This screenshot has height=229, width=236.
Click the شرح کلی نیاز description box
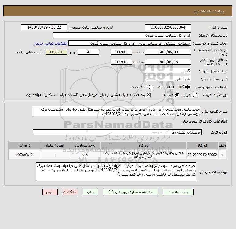click(x=116, y=111)
